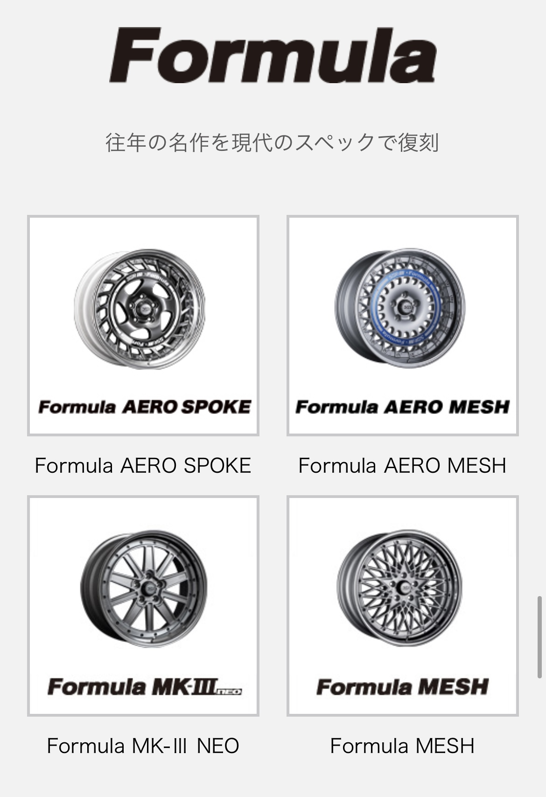546x797 pixels.
Task: Open the Formula AERO MESH wheel image
Action: (x=403, y=326)
